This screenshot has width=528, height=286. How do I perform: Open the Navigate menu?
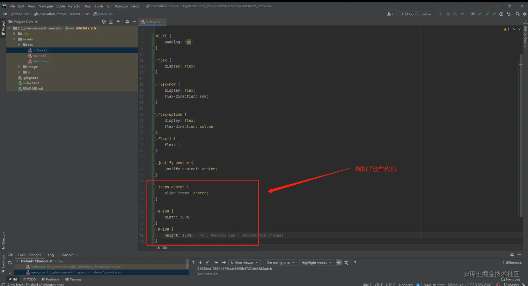coord(45,6)
